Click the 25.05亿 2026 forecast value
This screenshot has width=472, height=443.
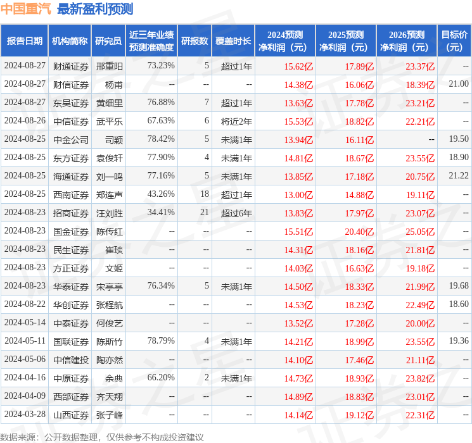click(420, 232)
